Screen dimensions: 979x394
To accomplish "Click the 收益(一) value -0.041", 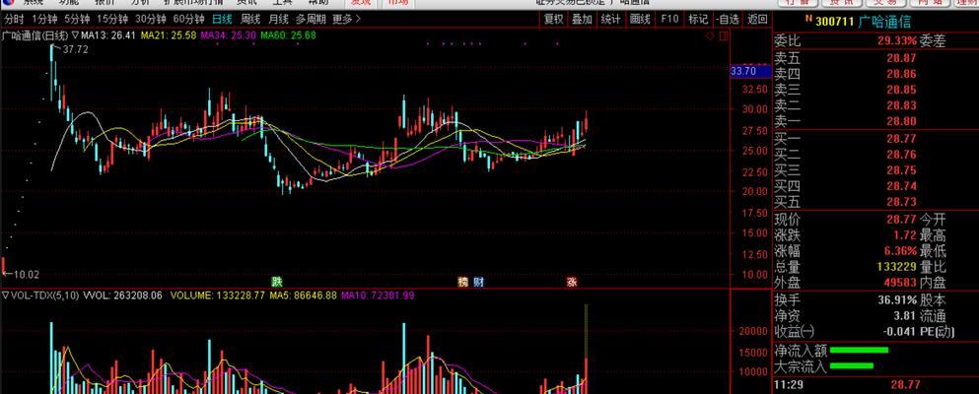I will point(900,332).
